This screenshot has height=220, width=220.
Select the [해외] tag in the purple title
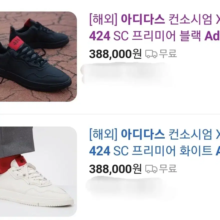(x=103, y=19)
